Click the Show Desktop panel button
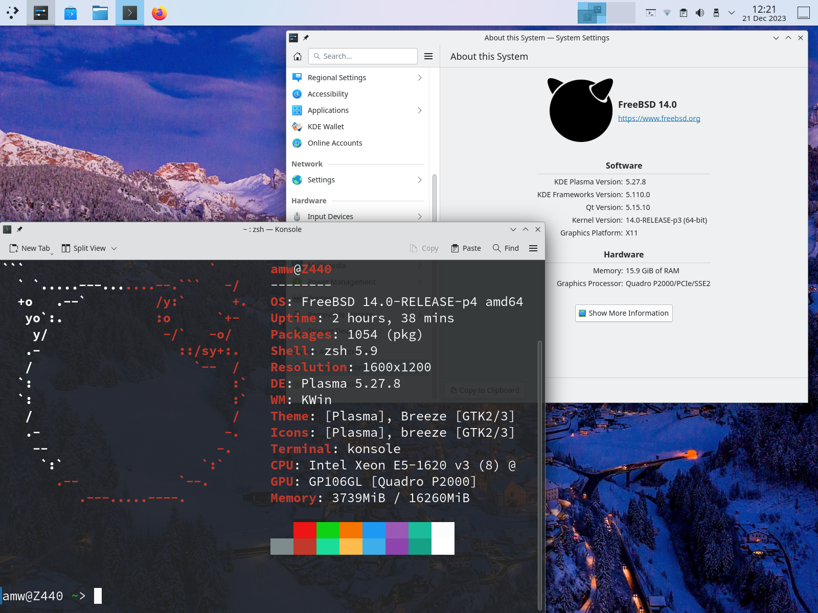 click(804, 13)
